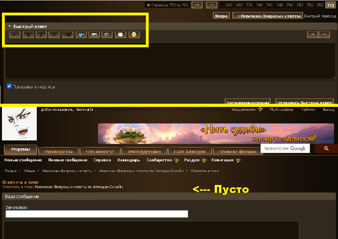Toggle the 'Показывать подпись' checkbox
Viewport: 338px width, 239px height.
(9, 86)
